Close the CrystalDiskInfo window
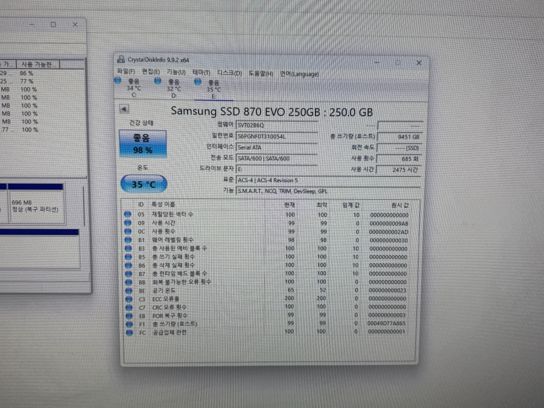This screenshot has width=544, height=408. (x=419, y=63)
